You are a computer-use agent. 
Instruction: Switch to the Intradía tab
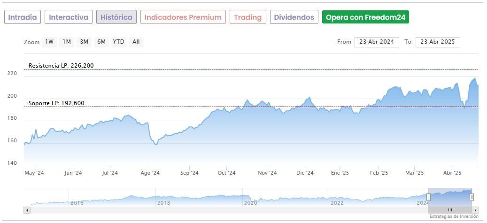click(23, 17)
